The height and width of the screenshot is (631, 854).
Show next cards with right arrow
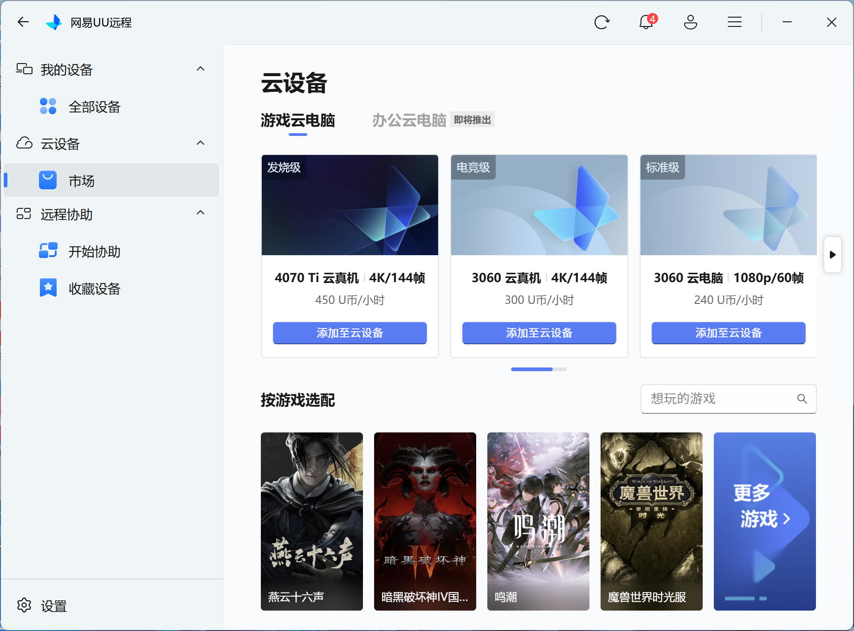(x=833, y=255)
